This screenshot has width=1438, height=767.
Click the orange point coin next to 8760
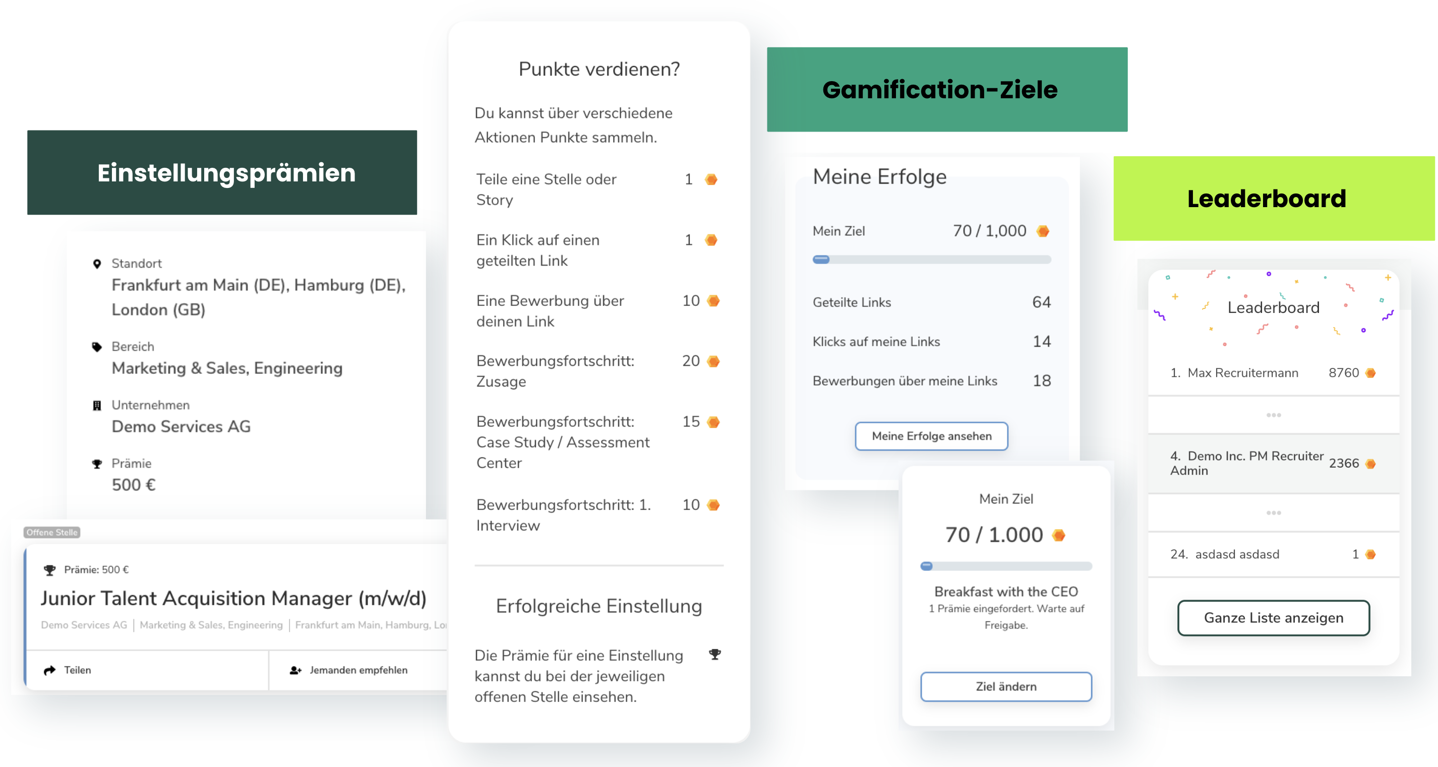[1370, 372]
